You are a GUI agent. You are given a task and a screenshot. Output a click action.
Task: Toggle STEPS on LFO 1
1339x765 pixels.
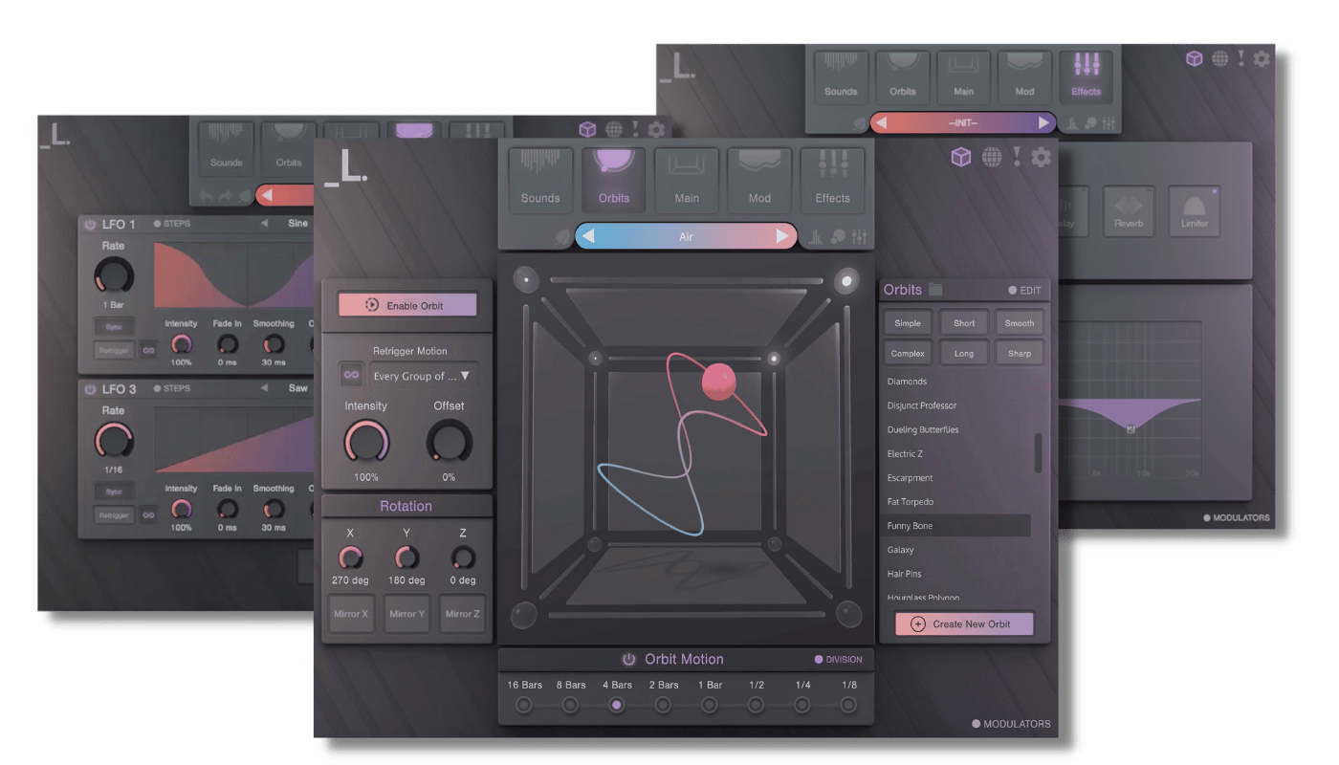(x=172, y=224)
